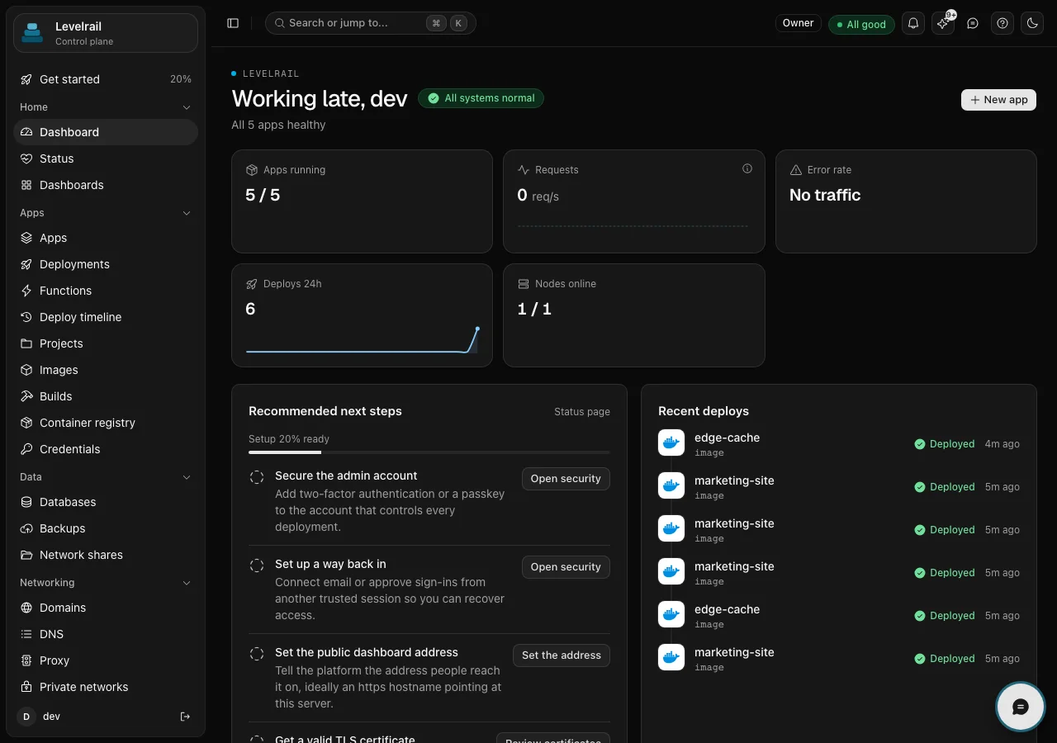This screenshot has width=1057, height=743.
Task: Toggle dark mode moon icon
Action: pos(1032,23)
